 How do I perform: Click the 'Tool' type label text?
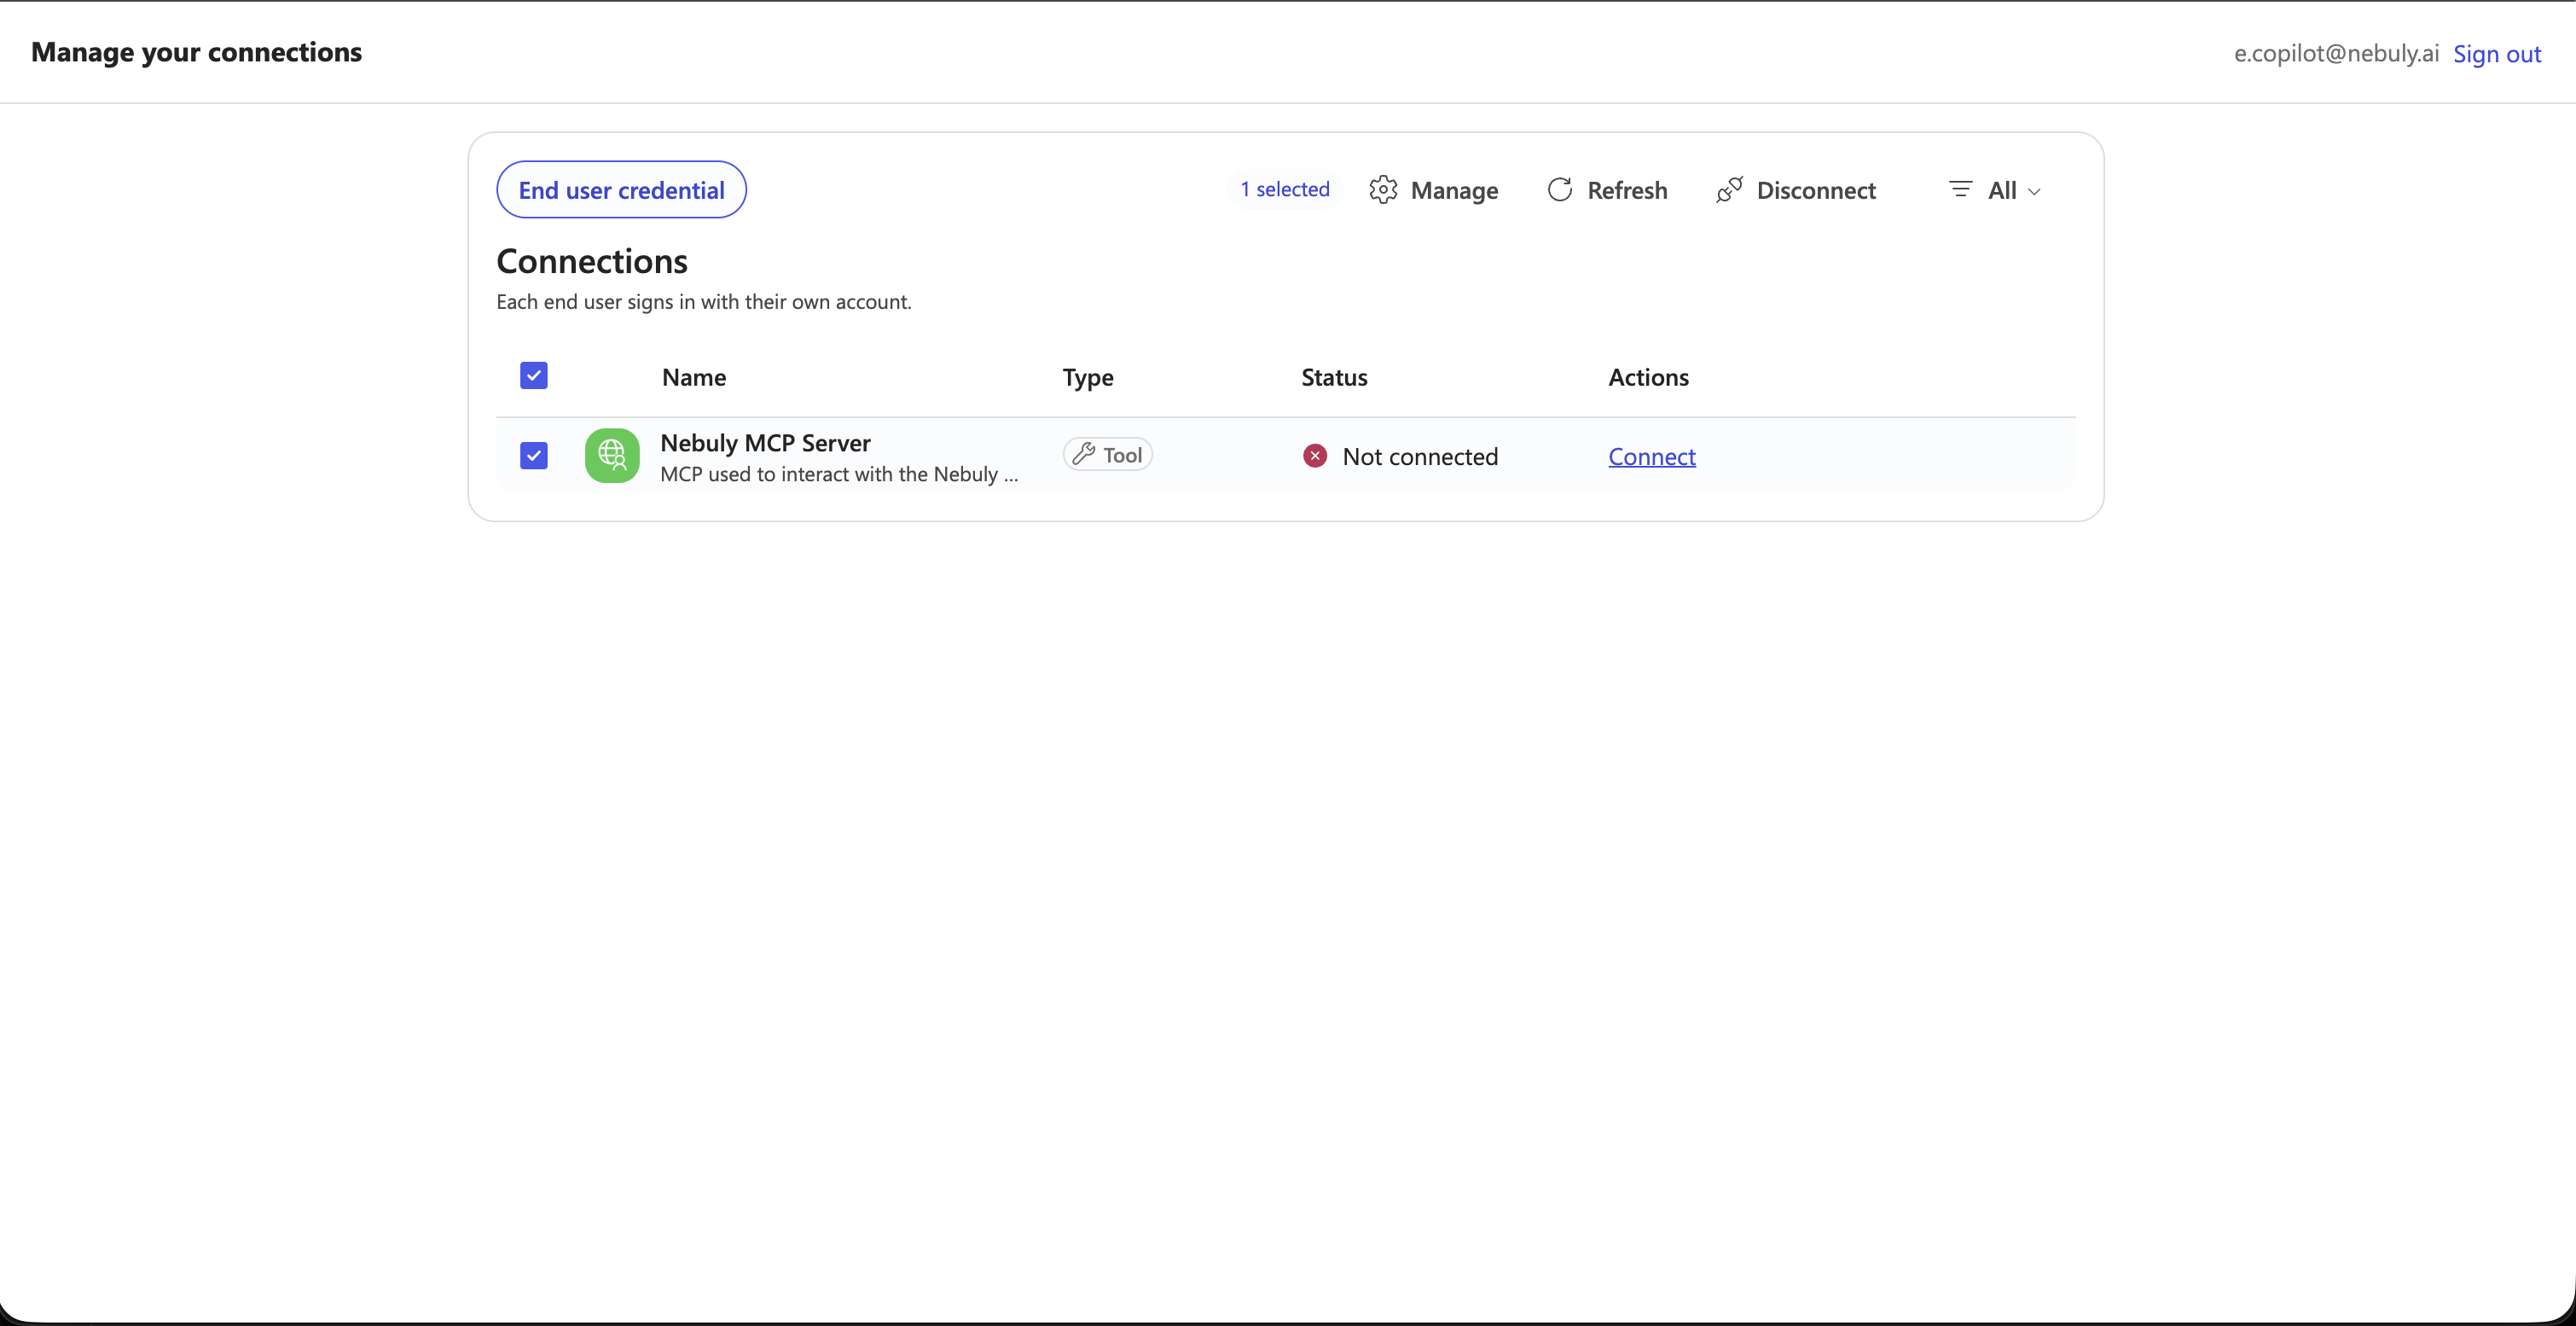pyautogui.click(x=1122, y=455)
